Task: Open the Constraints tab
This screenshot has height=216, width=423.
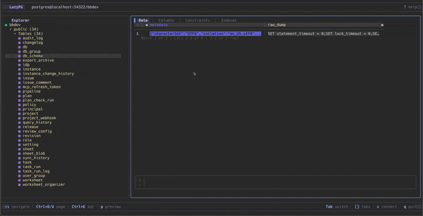Action: (x=197, y=20)
